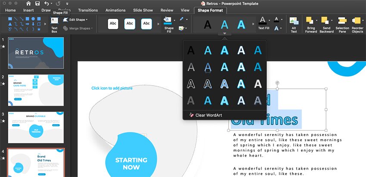
Task: Go to the Insert tab
Action: coord(28,10)
